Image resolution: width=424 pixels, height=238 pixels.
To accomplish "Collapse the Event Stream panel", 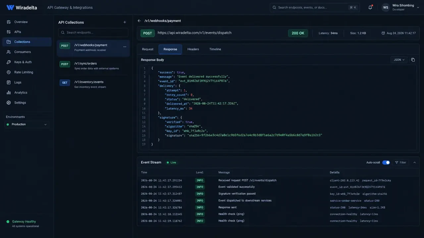I will 414,162.
